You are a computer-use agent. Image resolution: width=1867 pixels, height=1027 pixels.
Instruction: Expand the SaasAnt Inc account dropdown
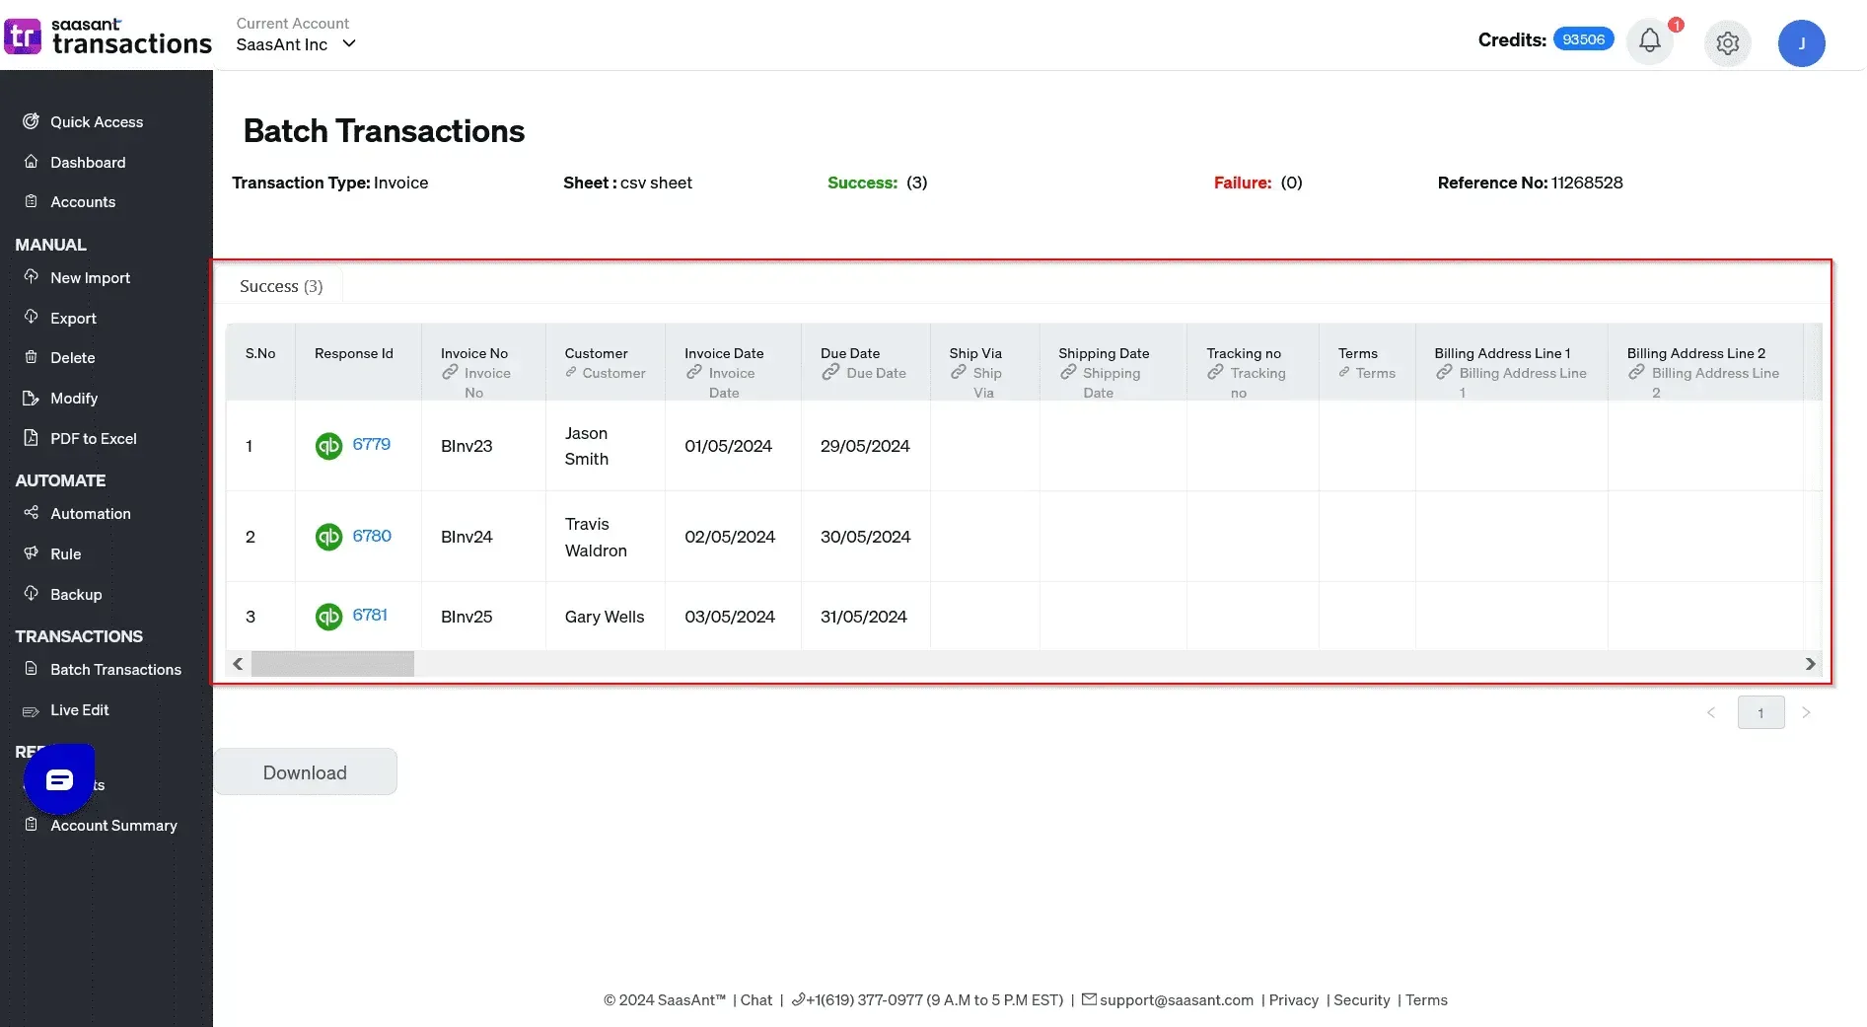click(x=348, y=44)
